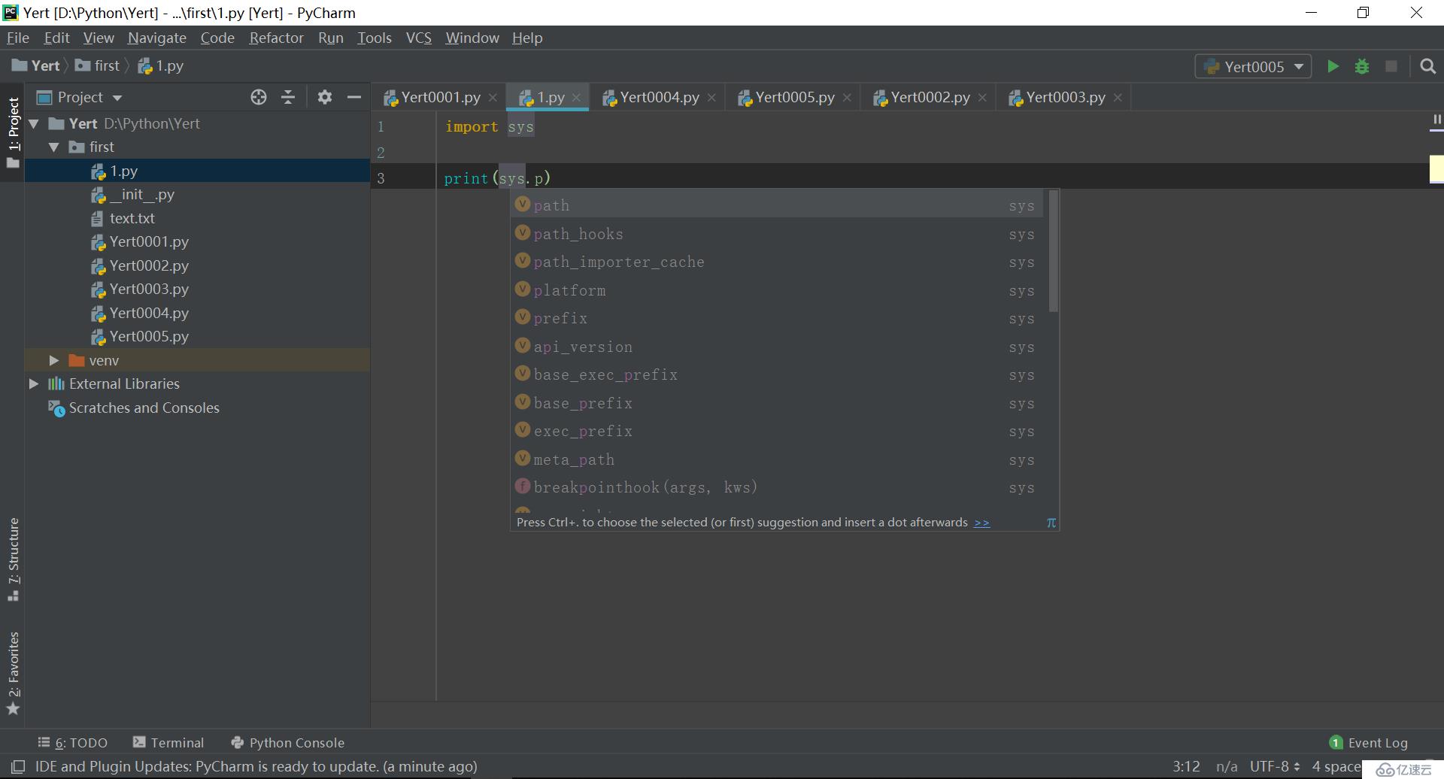Toggle the 6: TODO tool window
This screenshot has height=779, width=1444.
pos(73,743)
